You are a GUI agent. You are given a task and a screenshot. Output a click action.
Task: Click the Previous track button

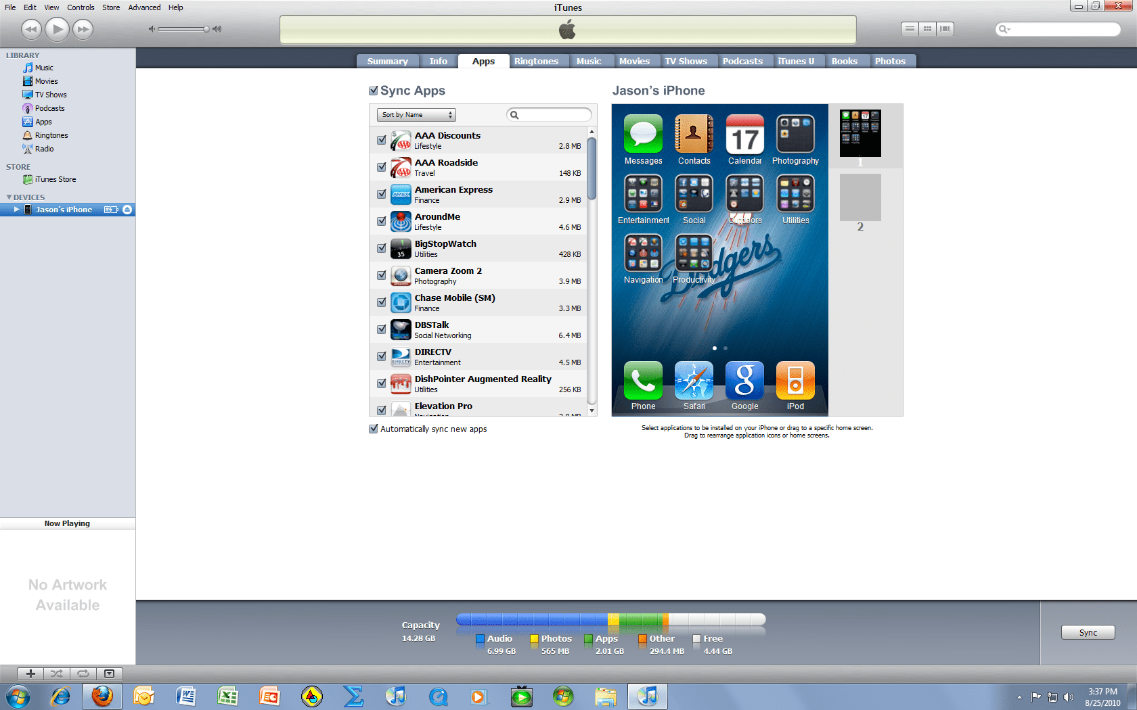pyautogui.click(x=31, y=29)
